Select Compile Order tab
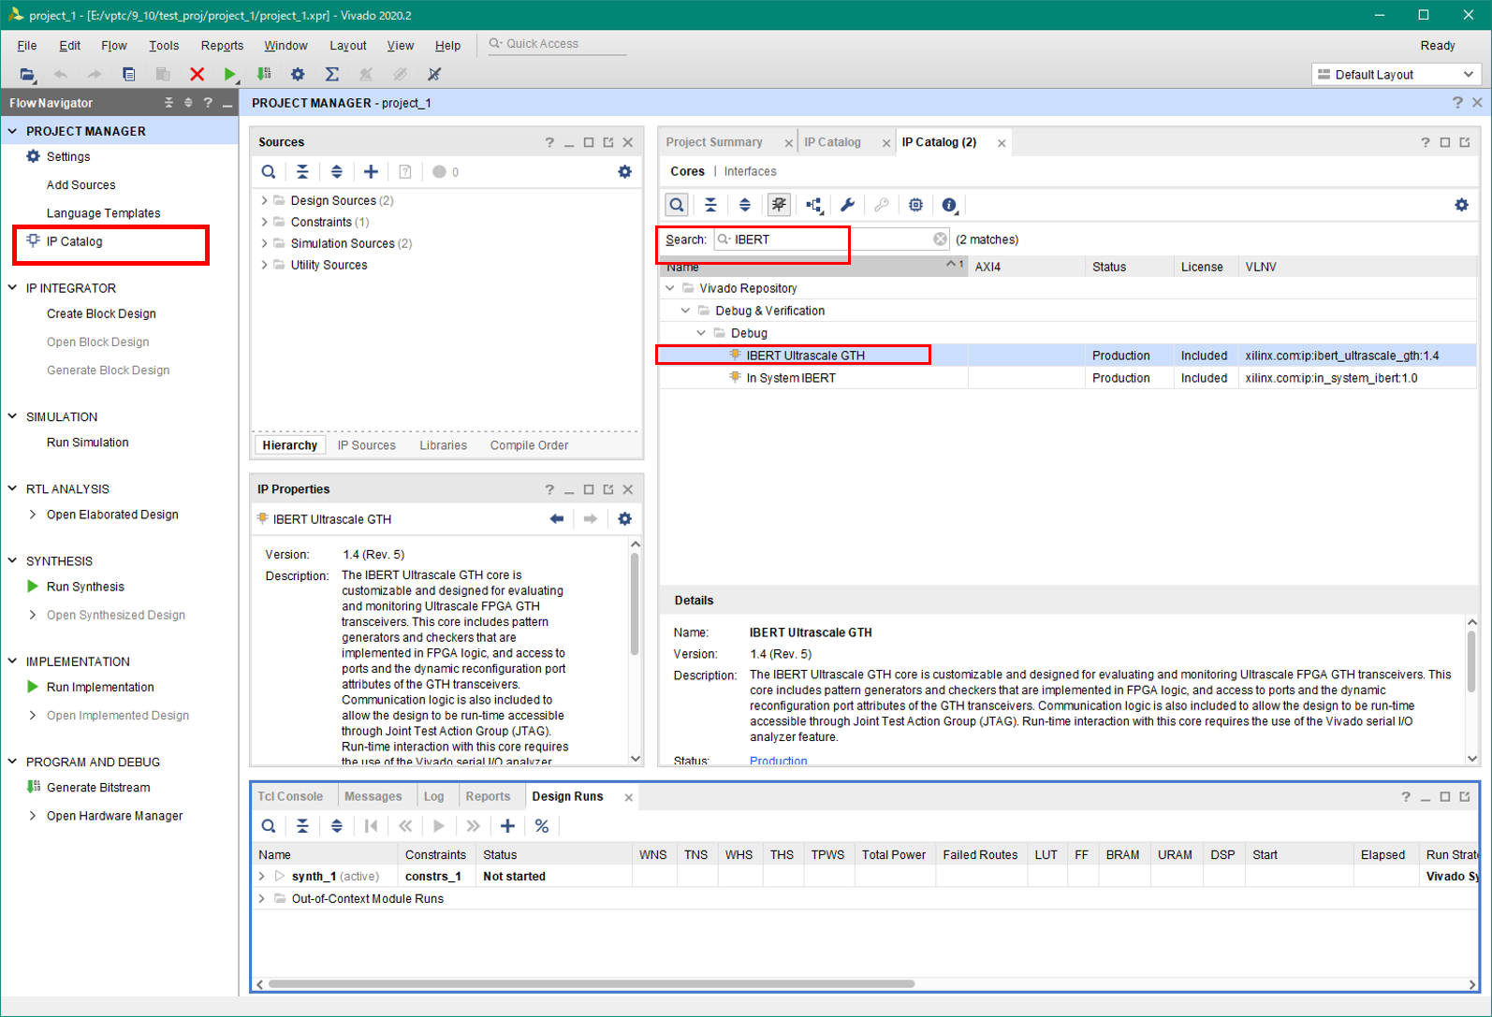Image resolution: width=1492 pixels, height=1017 pixels. click(529, 445)
